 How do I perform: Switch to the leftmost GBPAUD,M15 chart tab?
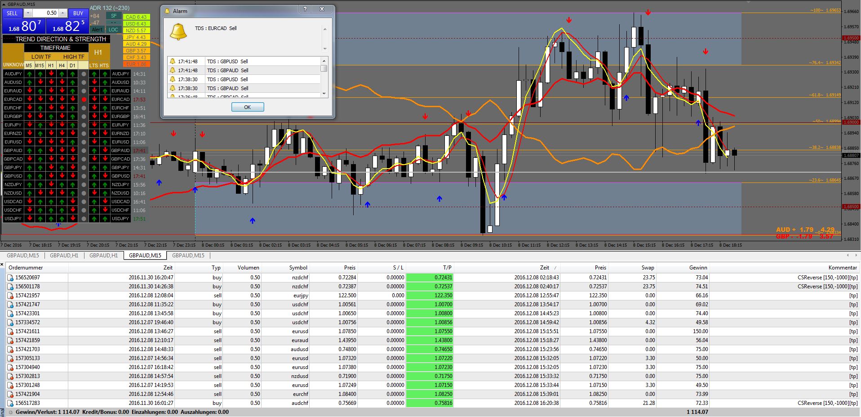point(22,256)
